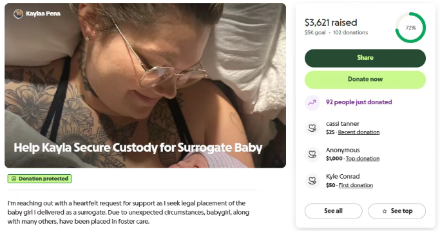Open the See all donations list
Image resolution: width=440 pixels, height=232 pixels.
point(333,211)
